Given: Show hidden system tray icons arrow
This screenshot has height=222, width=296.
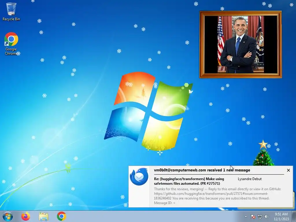Looking at the screenshot, I should click(246, 217).
